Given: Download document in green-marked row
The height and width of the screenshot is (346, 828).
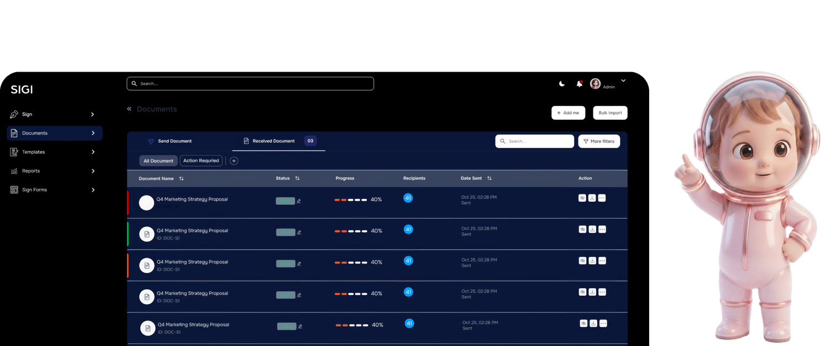Looking at the screenshot, I should pos(592,229).
